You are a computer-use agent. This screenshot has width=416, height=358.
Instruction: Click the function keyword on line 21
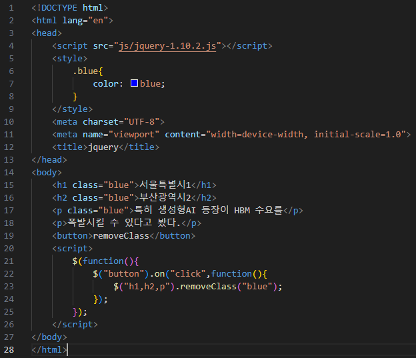click(103, 261)
